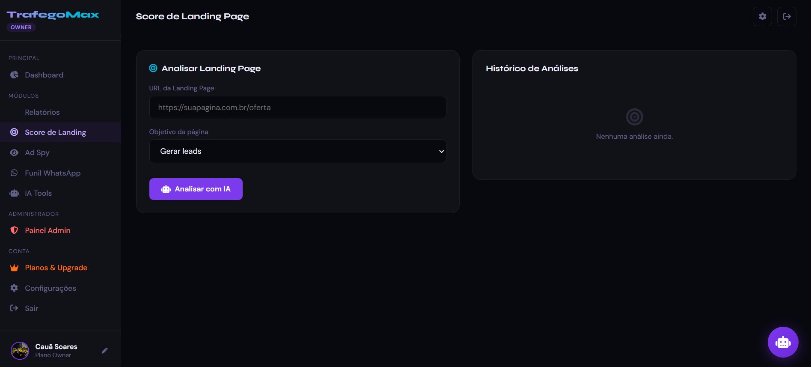811x367 pixels.
Task: Click the Sair exit icon in sidebar
Action: point(14,308)
